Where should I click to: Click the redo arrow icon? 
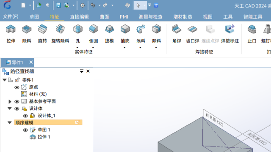(x=105, y=5)
